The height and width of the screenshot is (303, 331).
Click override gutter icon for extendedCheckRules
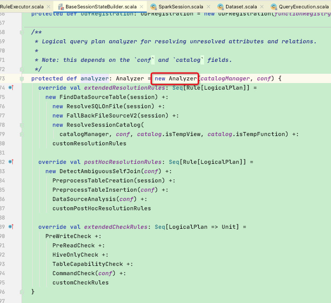click(11, 227)
